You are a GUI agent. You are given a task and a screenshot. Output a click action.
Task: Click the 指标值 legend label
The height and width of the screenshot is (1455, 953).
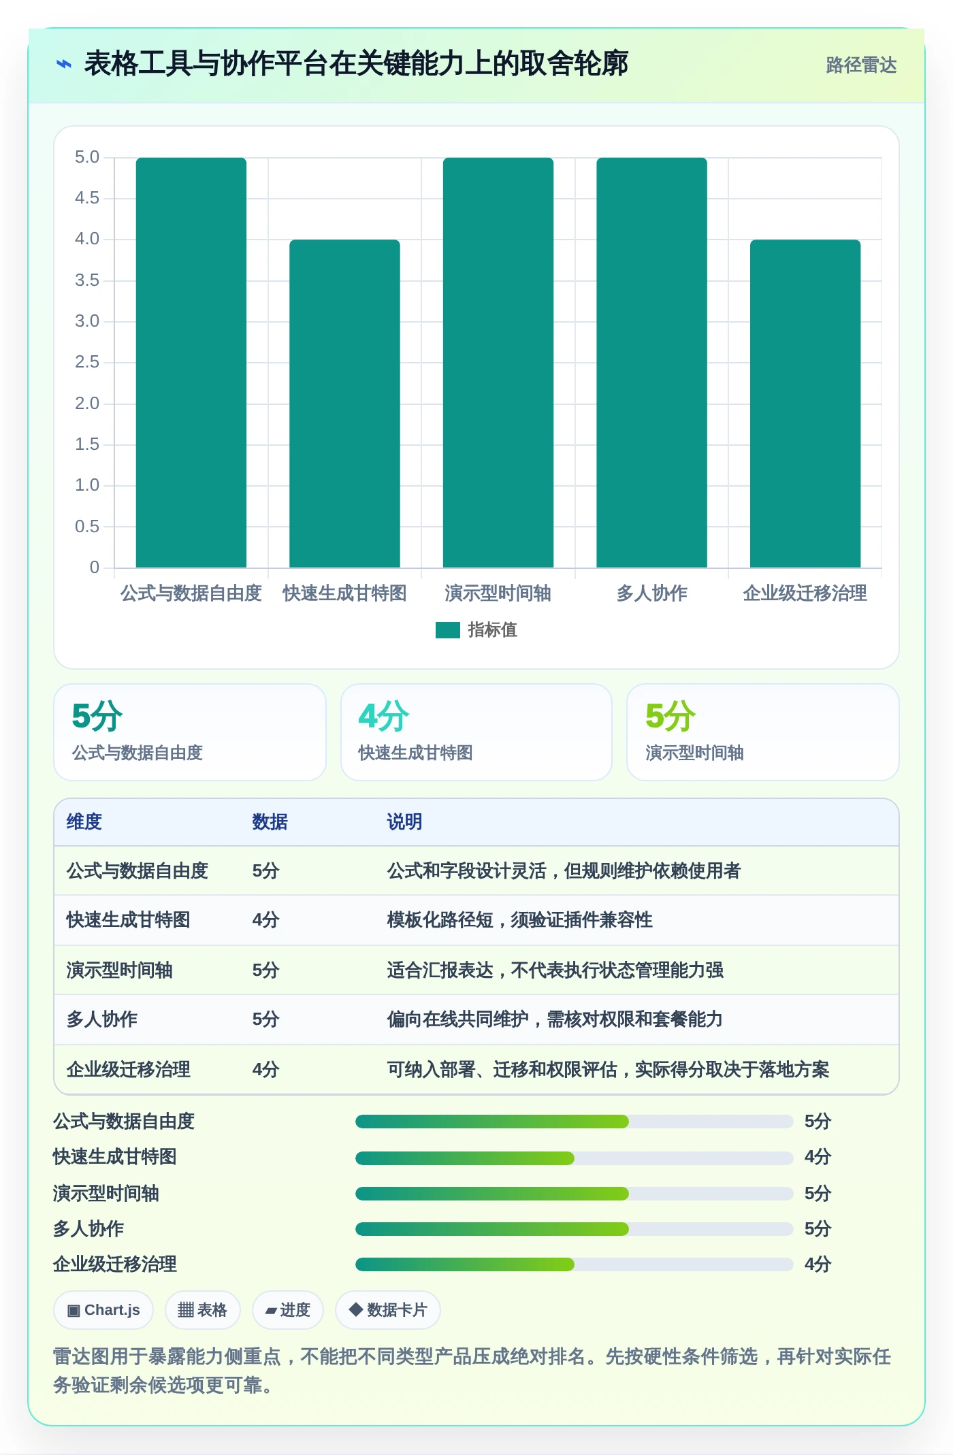pyautogui.click(x=492, y=630)
